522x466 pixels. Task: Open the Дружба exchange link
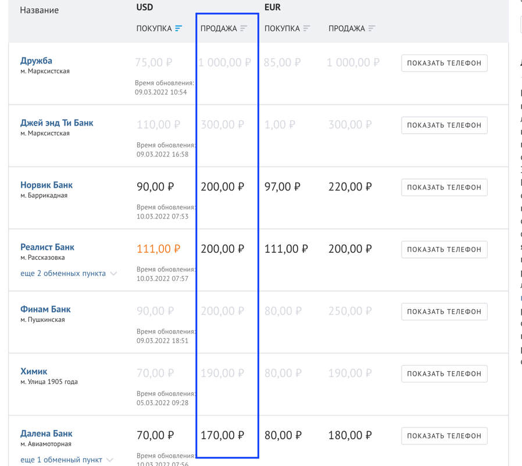[36, 60]
